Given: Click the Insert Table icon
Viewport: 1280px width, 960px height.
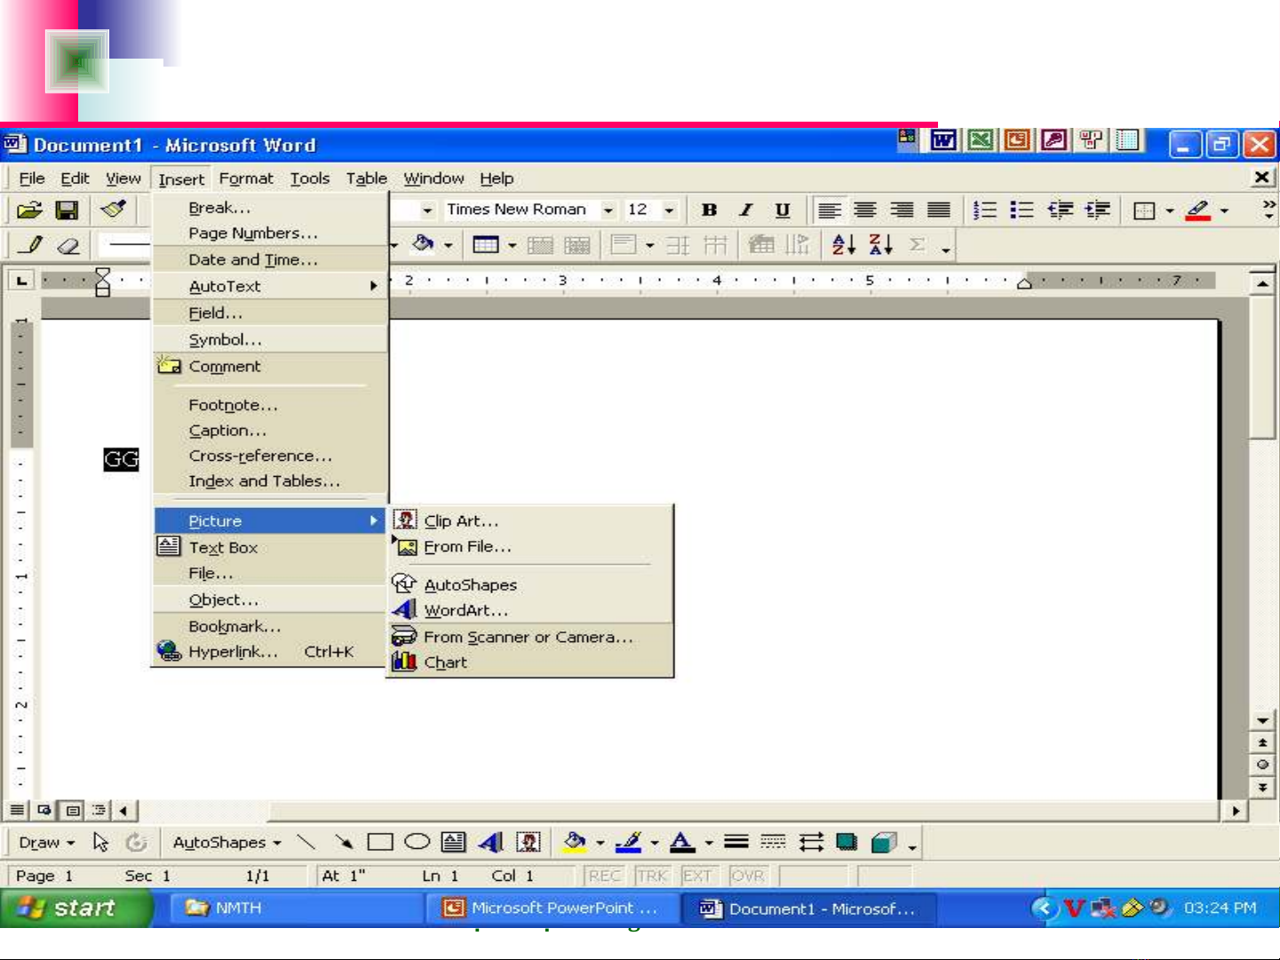Looking at the screenshot, I should [x=486, y=245].
